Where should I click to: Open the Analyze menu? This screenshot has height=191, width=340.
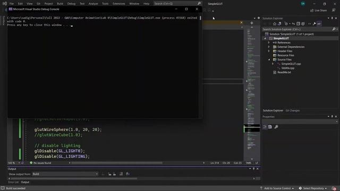93,4
